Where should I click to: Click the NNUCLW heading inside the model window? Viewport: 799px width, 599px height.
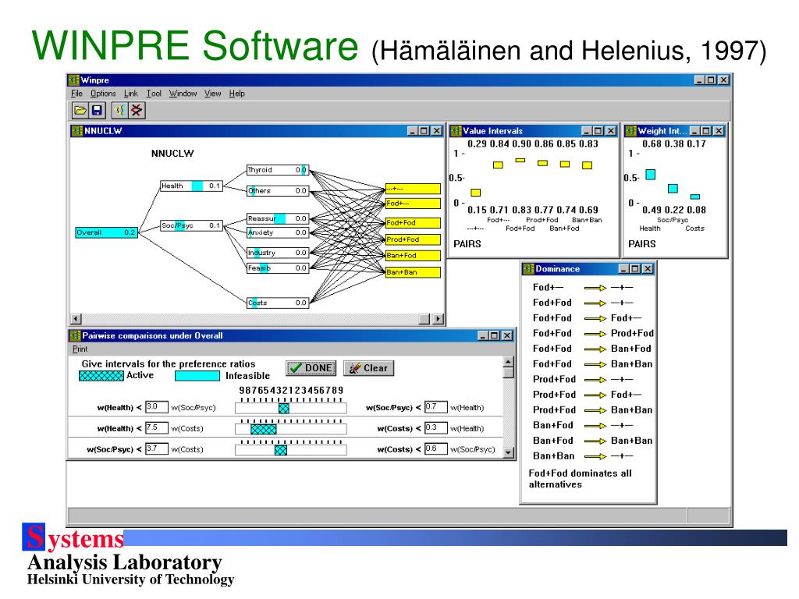tap(172, 154)
